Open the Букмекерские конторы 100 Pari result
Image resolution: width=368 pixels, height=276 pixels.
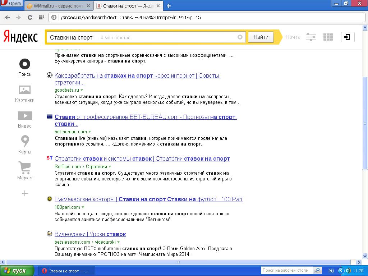coord(148,199)
